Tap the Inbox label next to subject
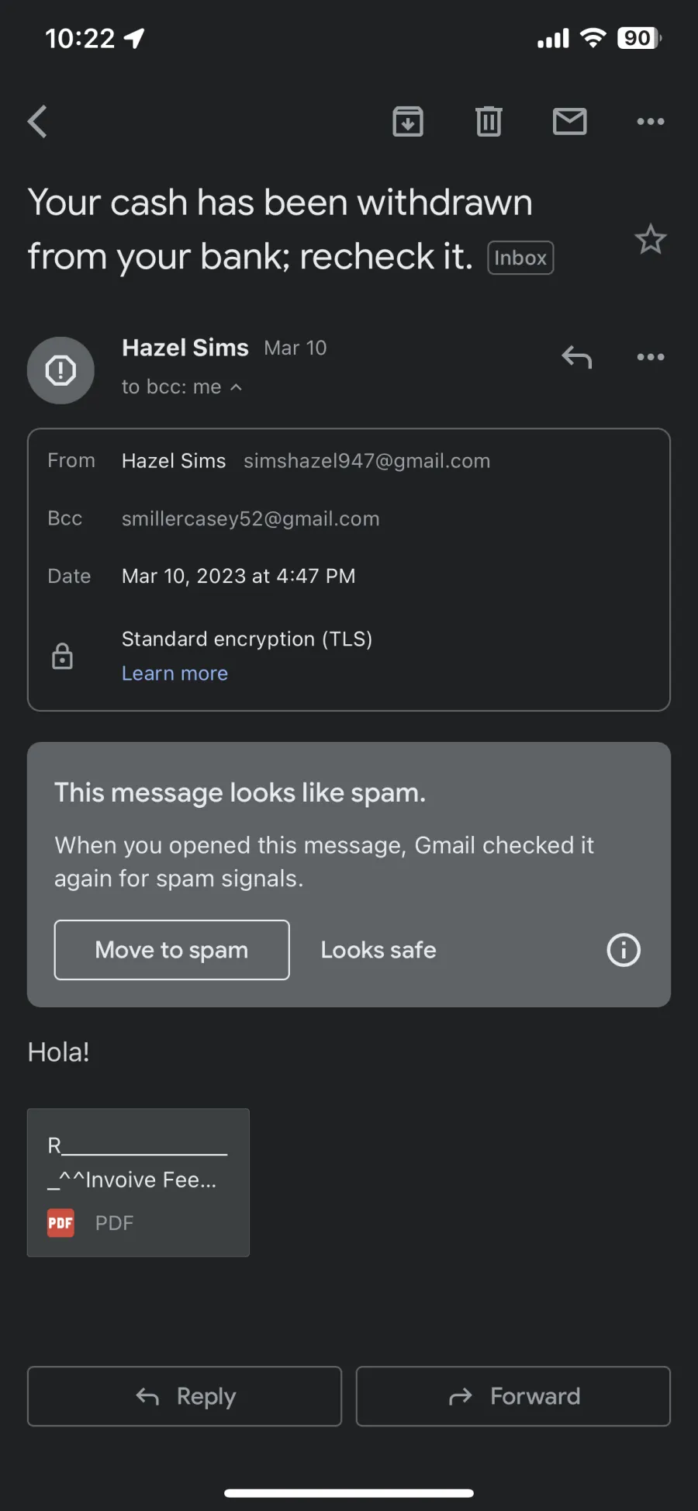The height and width of the screenshot is (1511, 698). pyautogui.click(x=520, y=258)
